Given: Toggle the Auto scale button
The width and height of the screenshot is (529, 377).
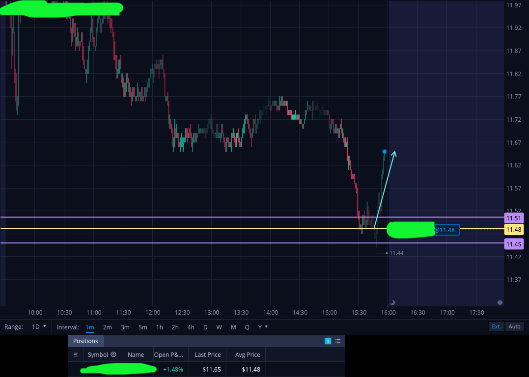Looking at the screenshot, I should 514,326.
